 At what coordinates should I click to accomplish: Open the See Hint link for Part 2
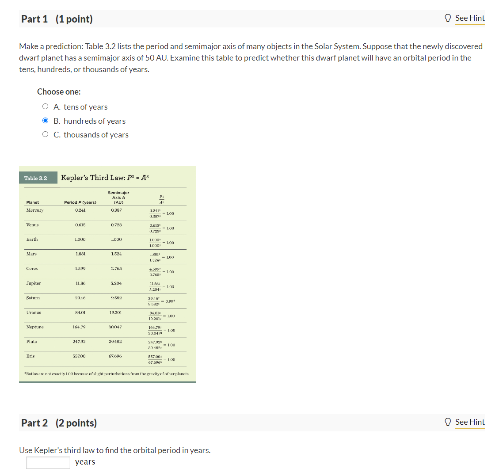pyautogui.click(x=470, y=422)
